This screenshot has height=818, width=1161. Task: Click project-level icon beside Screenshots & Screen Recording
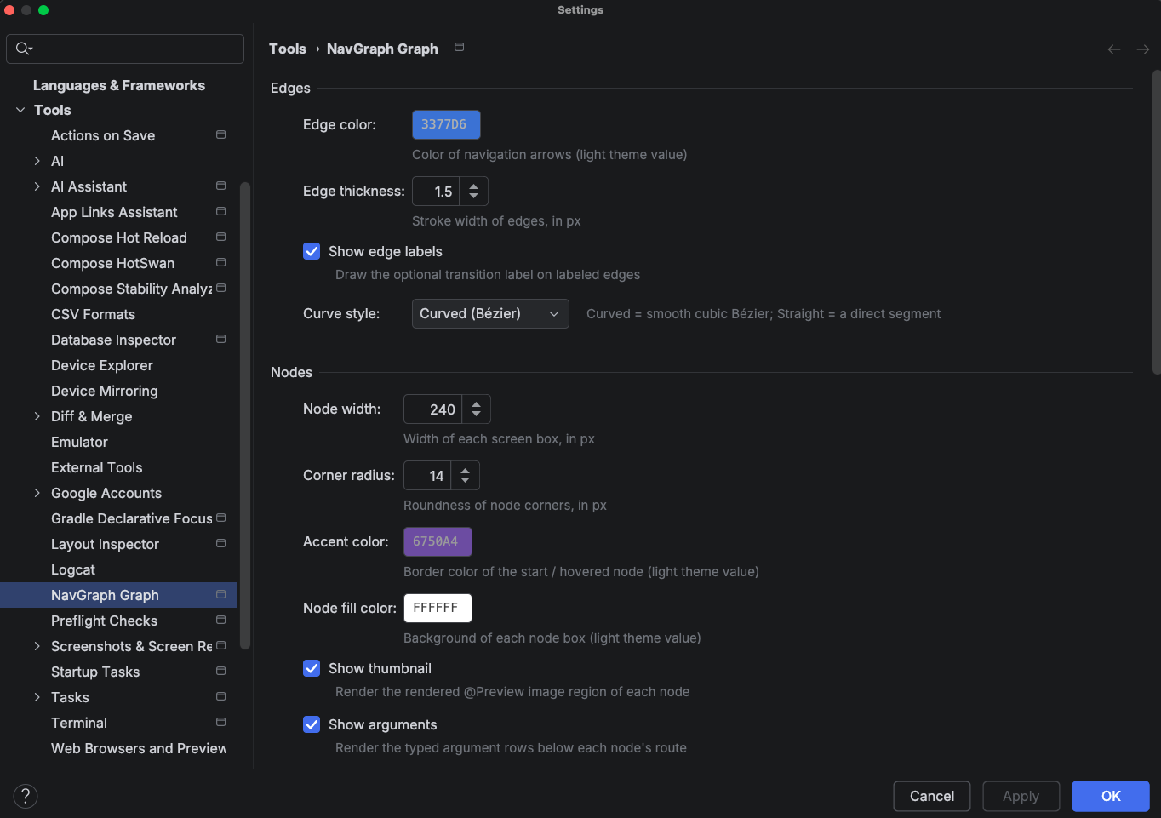coord(221,645)
